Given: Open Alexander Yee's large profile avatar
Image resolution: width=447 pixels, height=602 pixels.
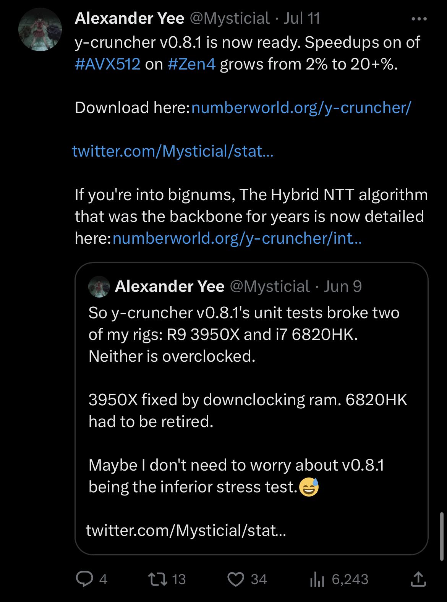Looking at the screenshot, I should click(40, 30).
